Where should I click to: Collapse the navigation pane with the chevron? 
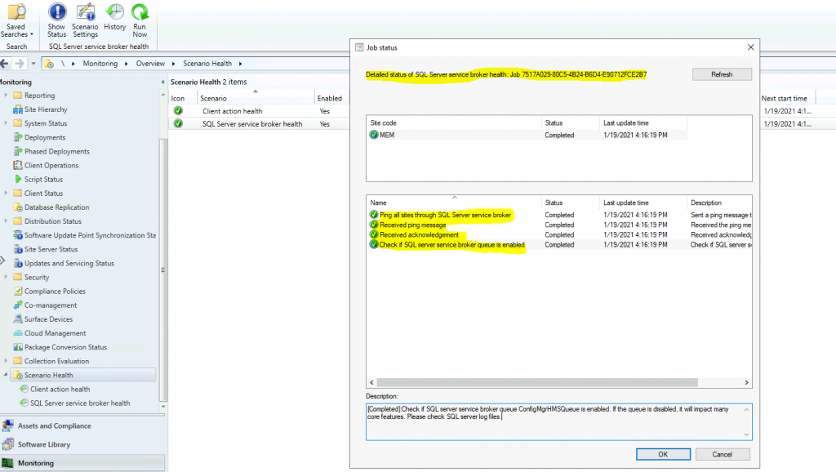click(x=162, y=82)
